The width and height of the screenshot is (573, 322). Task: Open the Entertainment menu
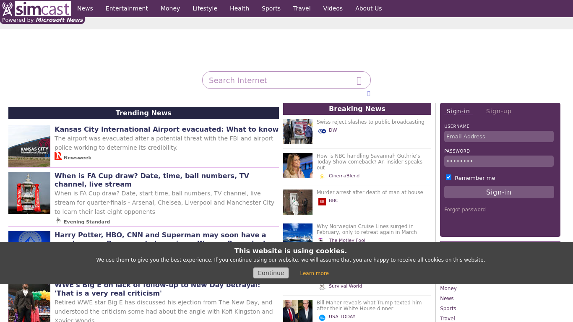pyautogui.click(x=127, y=8)
